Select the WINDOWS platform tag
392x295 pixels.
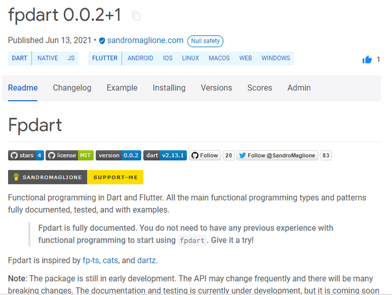coord(276,58)
